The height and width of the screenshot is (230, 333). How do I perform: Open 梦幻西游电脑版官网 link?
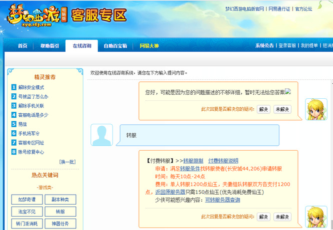click(244, 9)
